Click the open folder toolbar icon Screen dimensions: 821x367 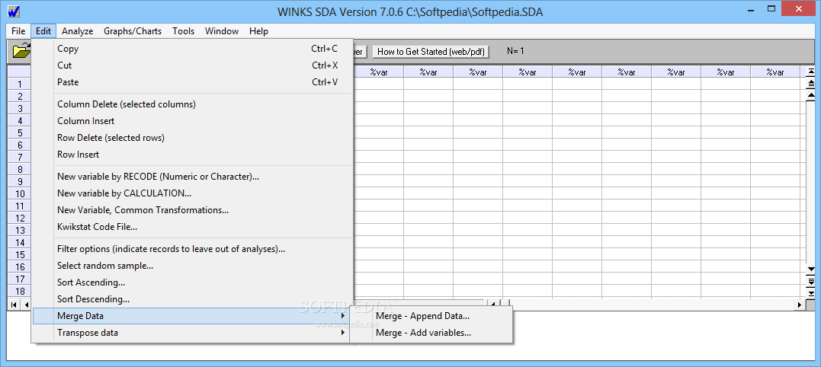click(x=21, y=51)
